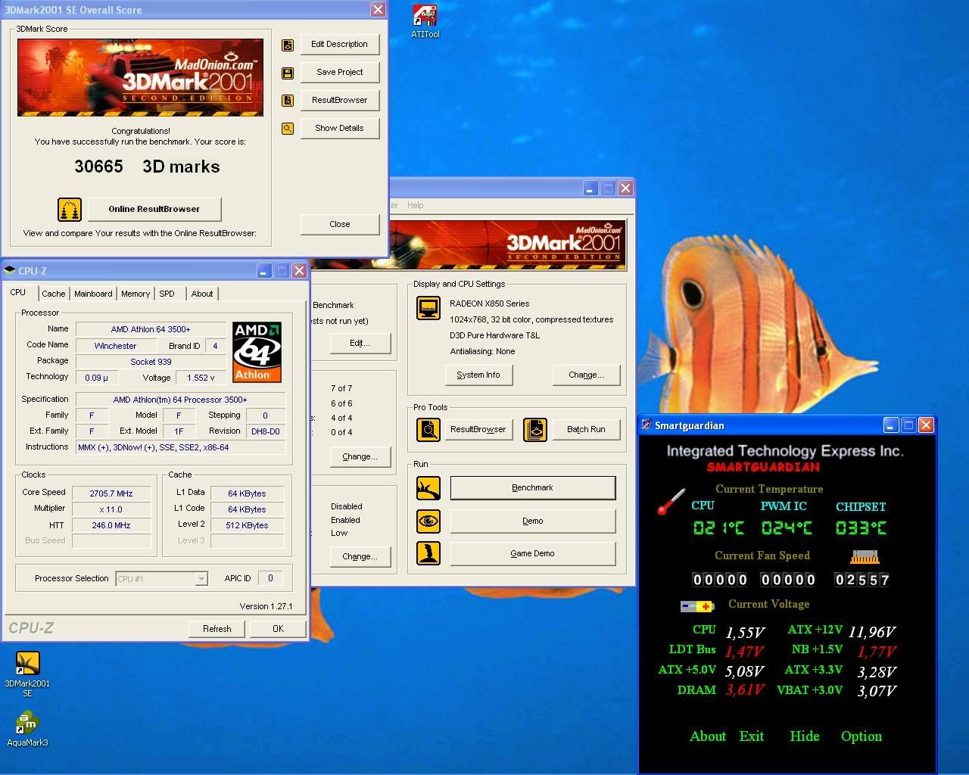This screenshot has height=775, width=969.
Task: Open the ATITool desktop shortcut
Action: click(425, 21)
